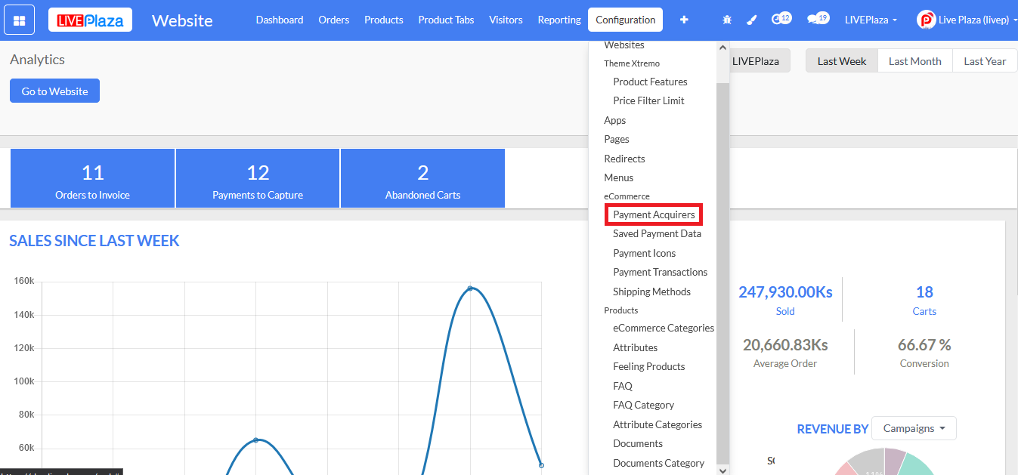1018x475 pixels.
Task: Select Payment Icons menu entry
Action: pos(644,253)
